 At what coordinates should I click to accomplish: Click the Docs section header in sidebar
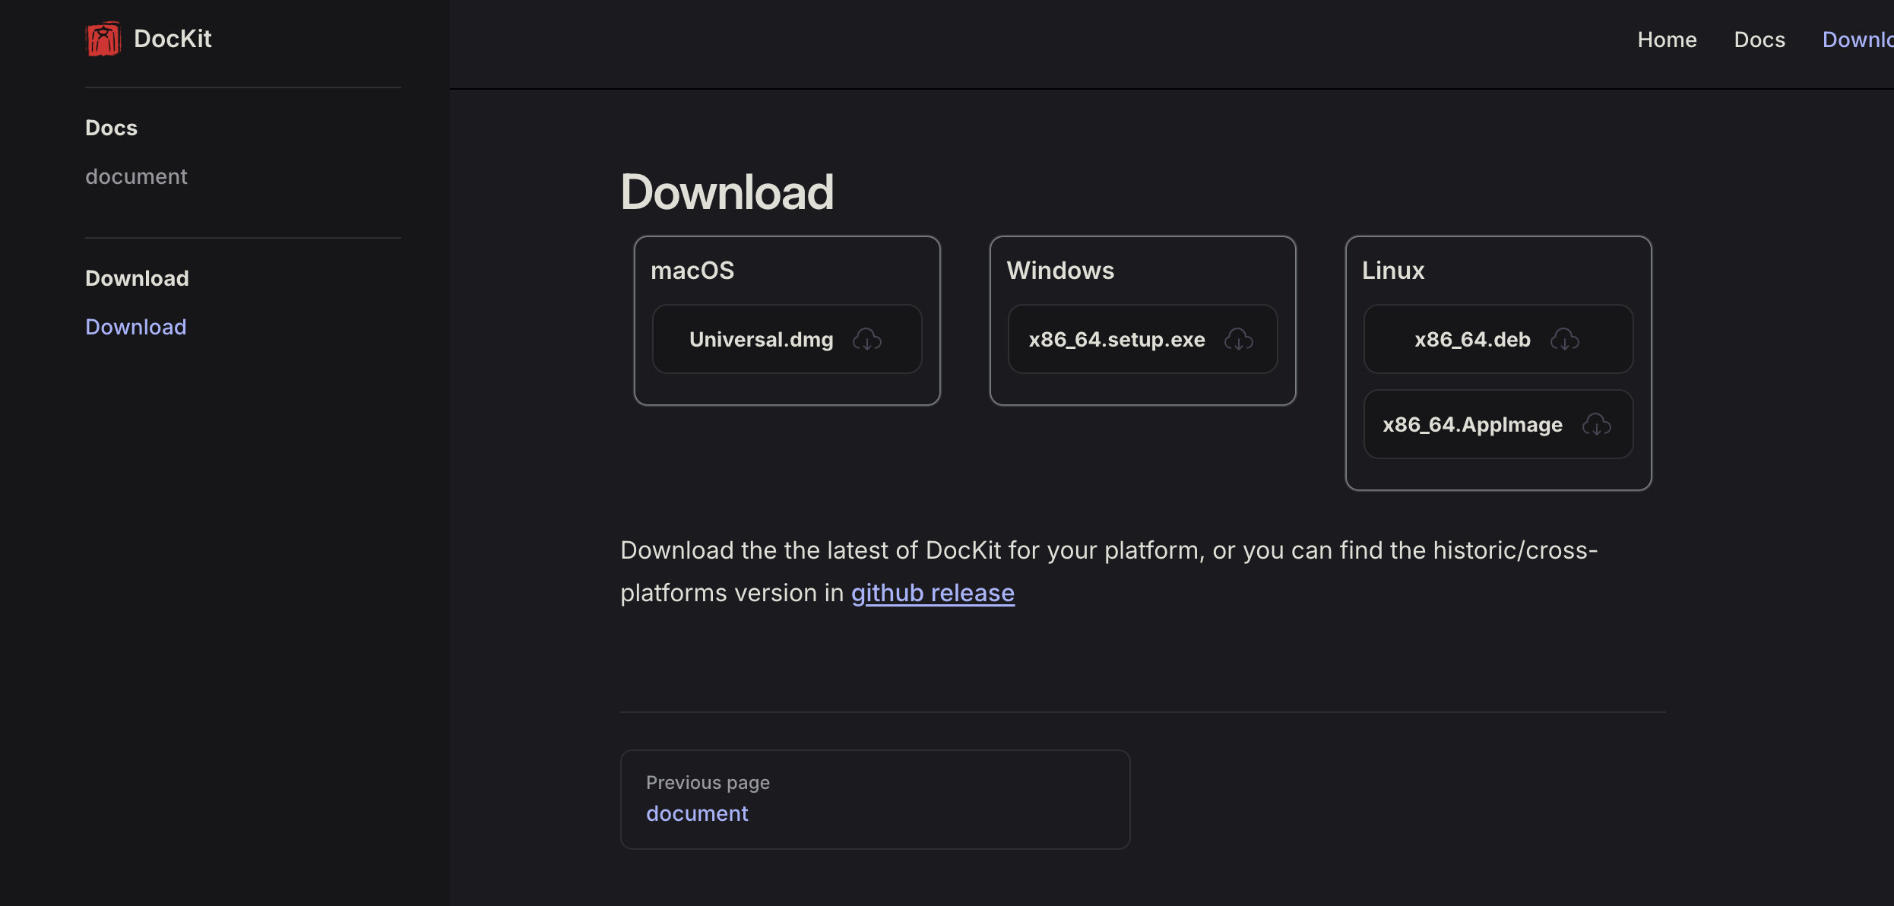111,128
